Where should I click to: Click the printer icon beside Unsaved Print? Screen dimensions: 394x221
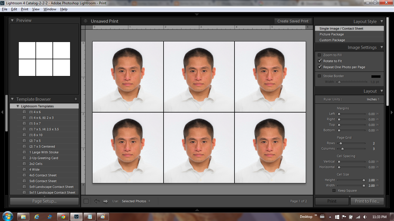(85, 21)
